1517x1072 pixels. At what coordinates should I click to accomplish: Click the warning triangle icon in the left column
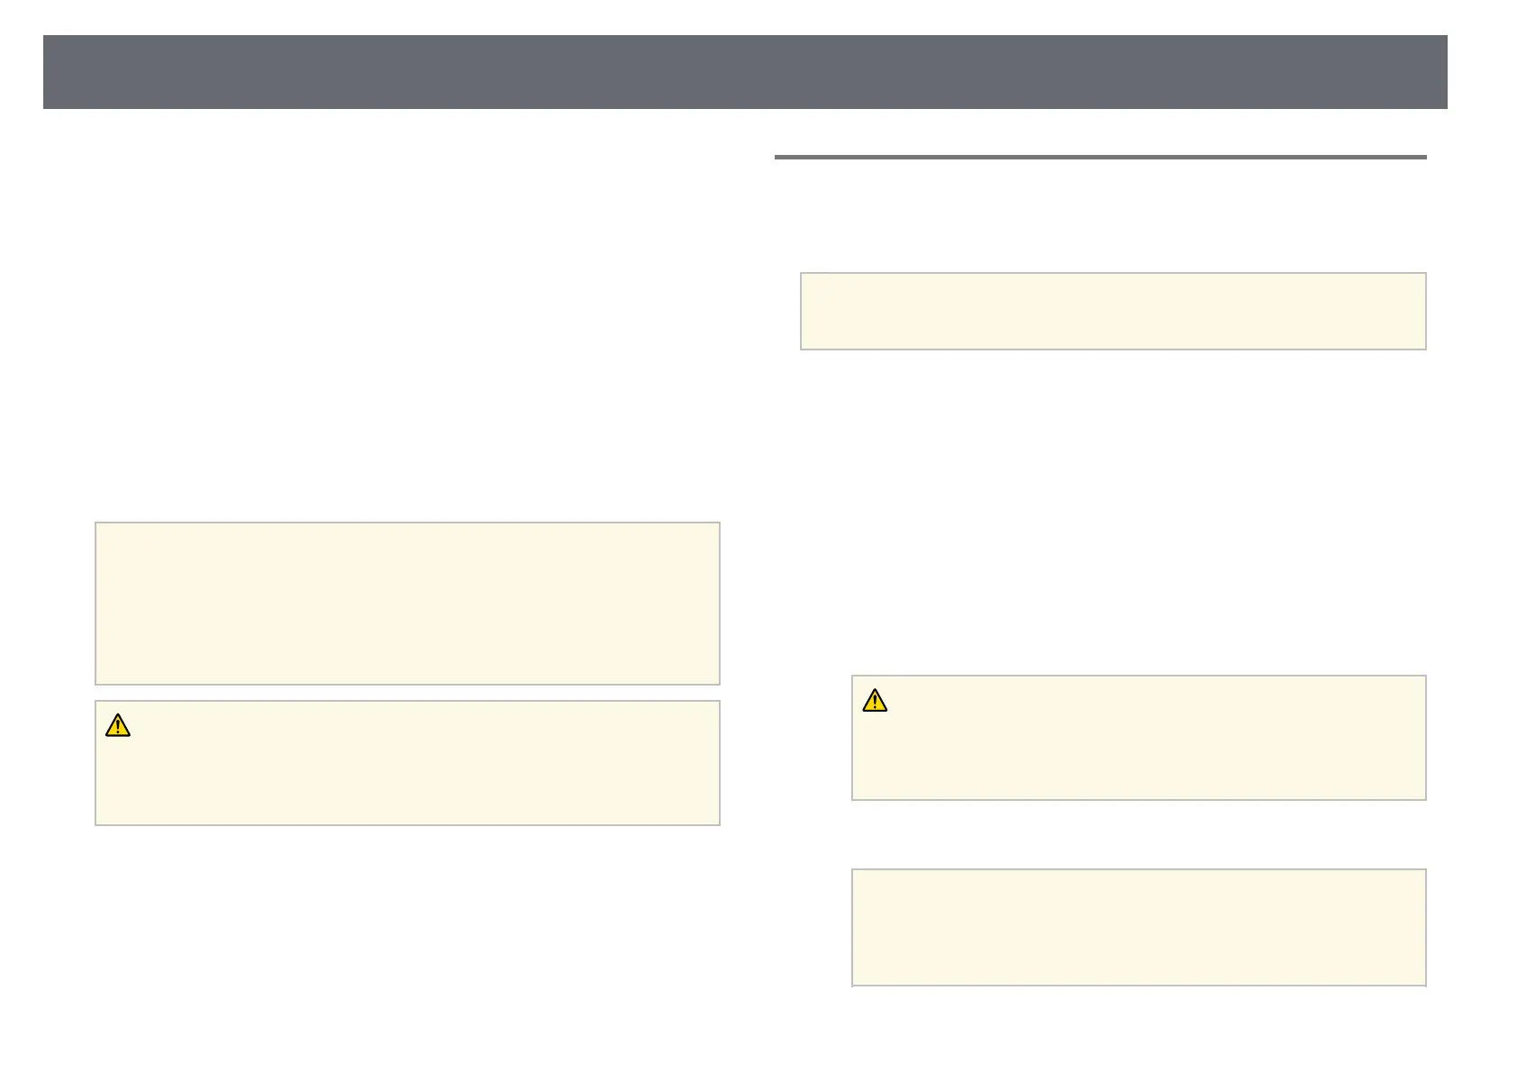[x=118, y=725]
